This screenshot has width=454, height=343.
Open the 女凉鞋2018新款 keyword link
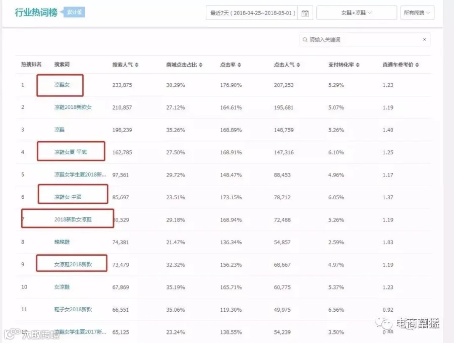(73, 264)
